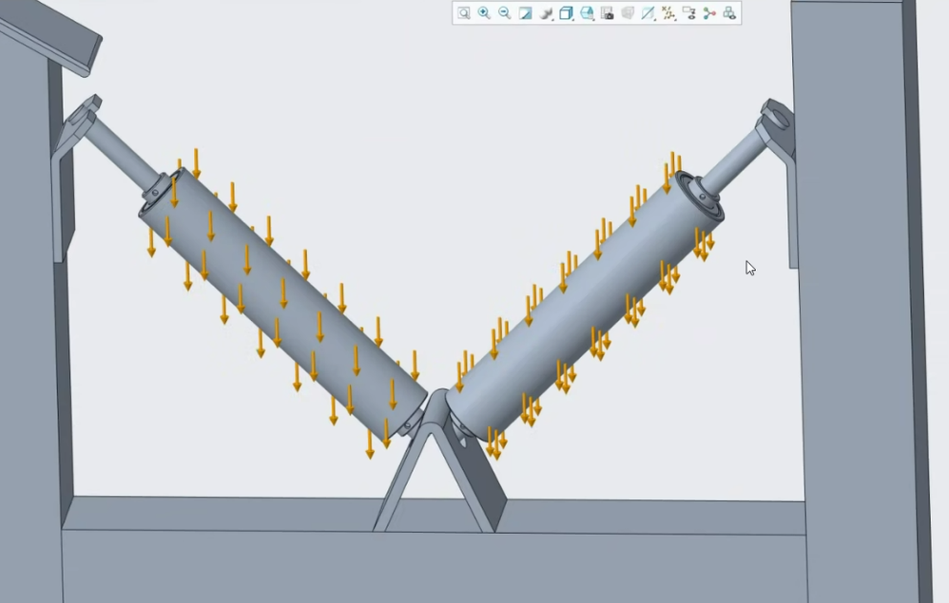Toggle the green and red connected-nodes icon

709,13
